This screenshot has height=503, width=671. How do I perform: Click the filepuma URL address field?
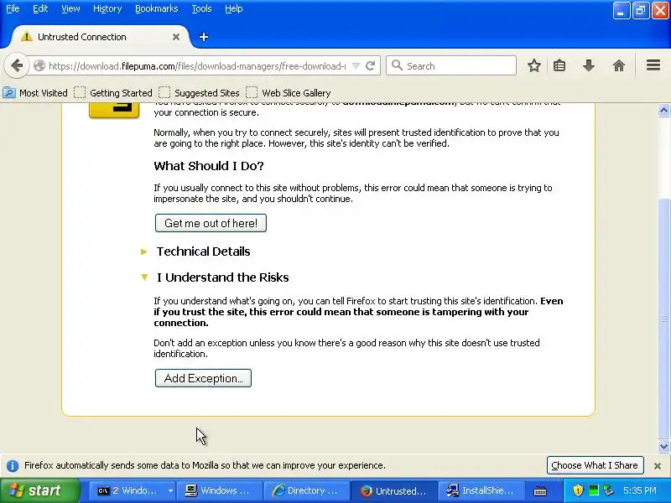pos(197,66)
